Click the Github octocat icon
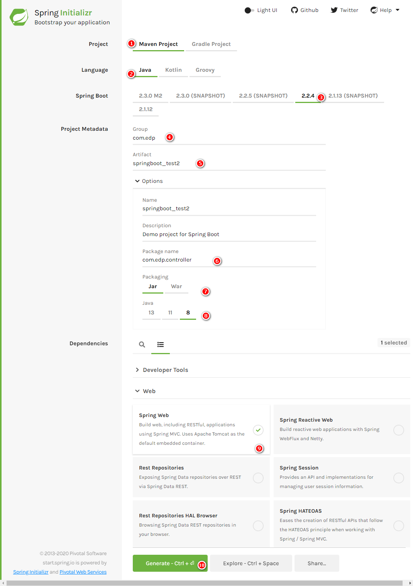Image resolution: width=413 pixels, height=586 pixels. pyautogui.click(x=295, y=10)
